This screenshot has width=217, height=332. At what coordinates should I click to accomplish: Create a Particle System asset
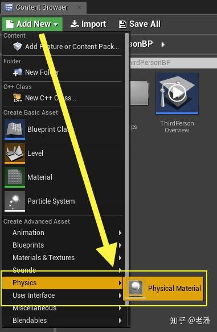pos(63,201)
